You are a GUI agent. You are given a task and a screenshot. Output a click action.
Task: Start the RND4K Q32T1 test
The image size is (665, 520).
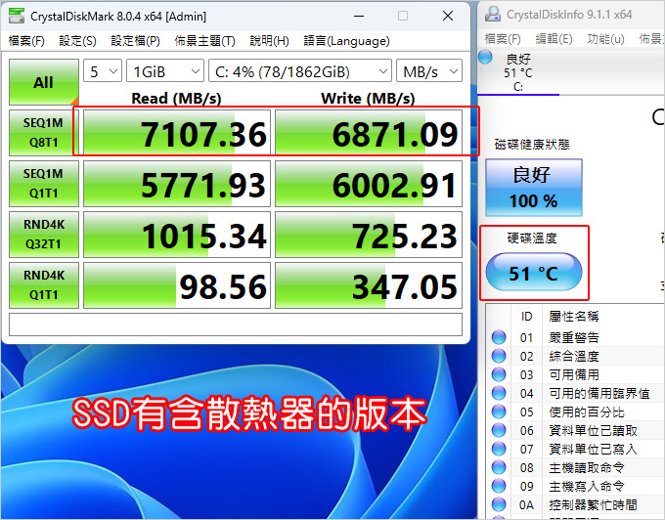tap(44, 235)
